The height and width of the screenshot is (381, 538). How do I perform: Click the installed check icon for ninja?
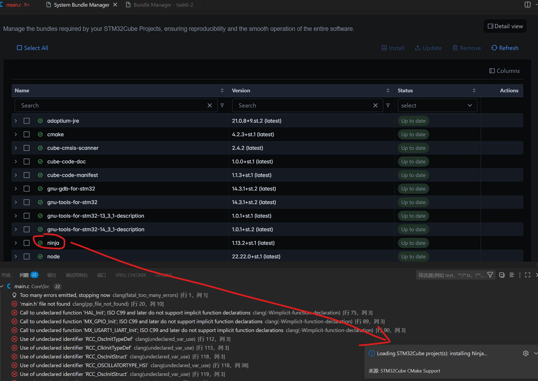point(40,243)
